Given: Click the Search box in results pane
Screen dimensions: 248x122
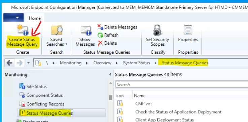Looking at the screenshot, I should pyautogui.click(x=182, y=85).
